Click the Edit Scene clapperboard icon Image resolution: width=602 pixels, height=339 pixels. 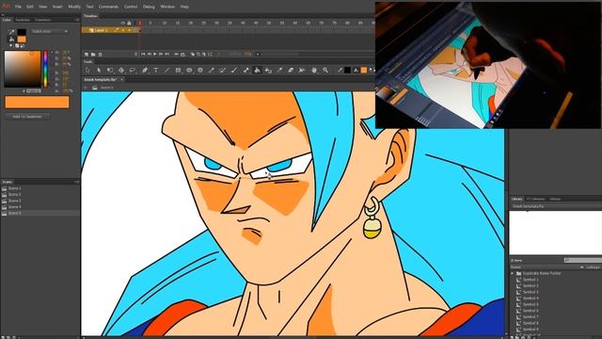(x=95, y=88)
